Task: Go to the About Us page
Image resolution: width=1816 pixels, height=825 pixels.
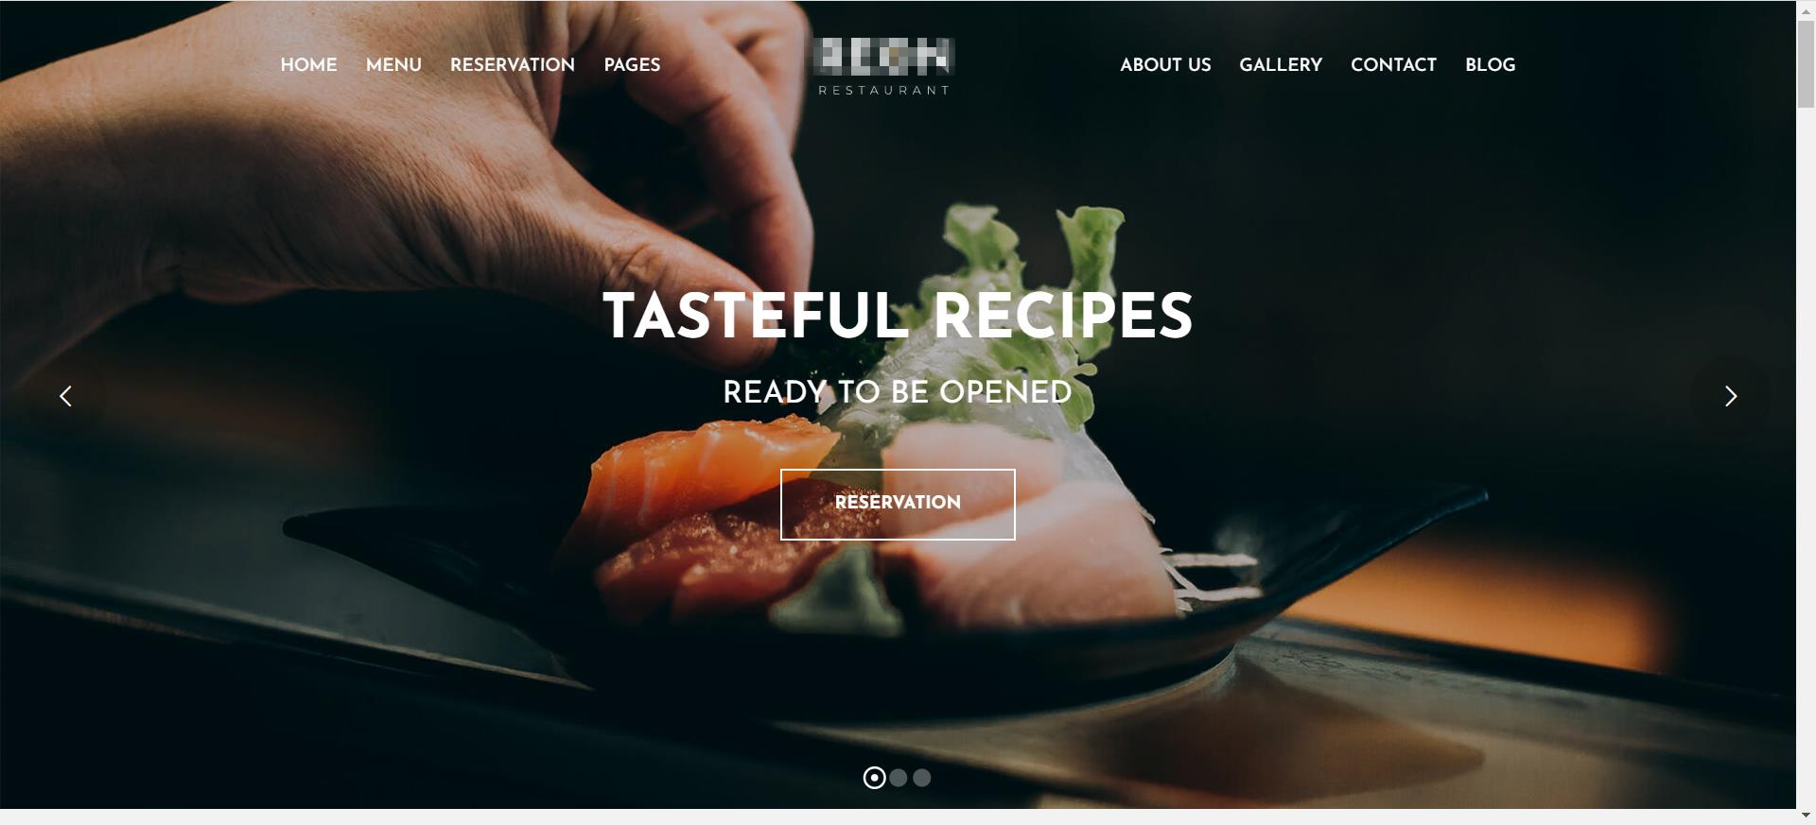Action: 1165,64
